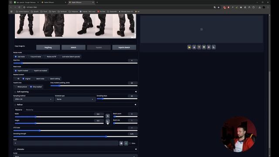Open the Script dropdown
The image size is (279, 157).
(x=75, y=156)
